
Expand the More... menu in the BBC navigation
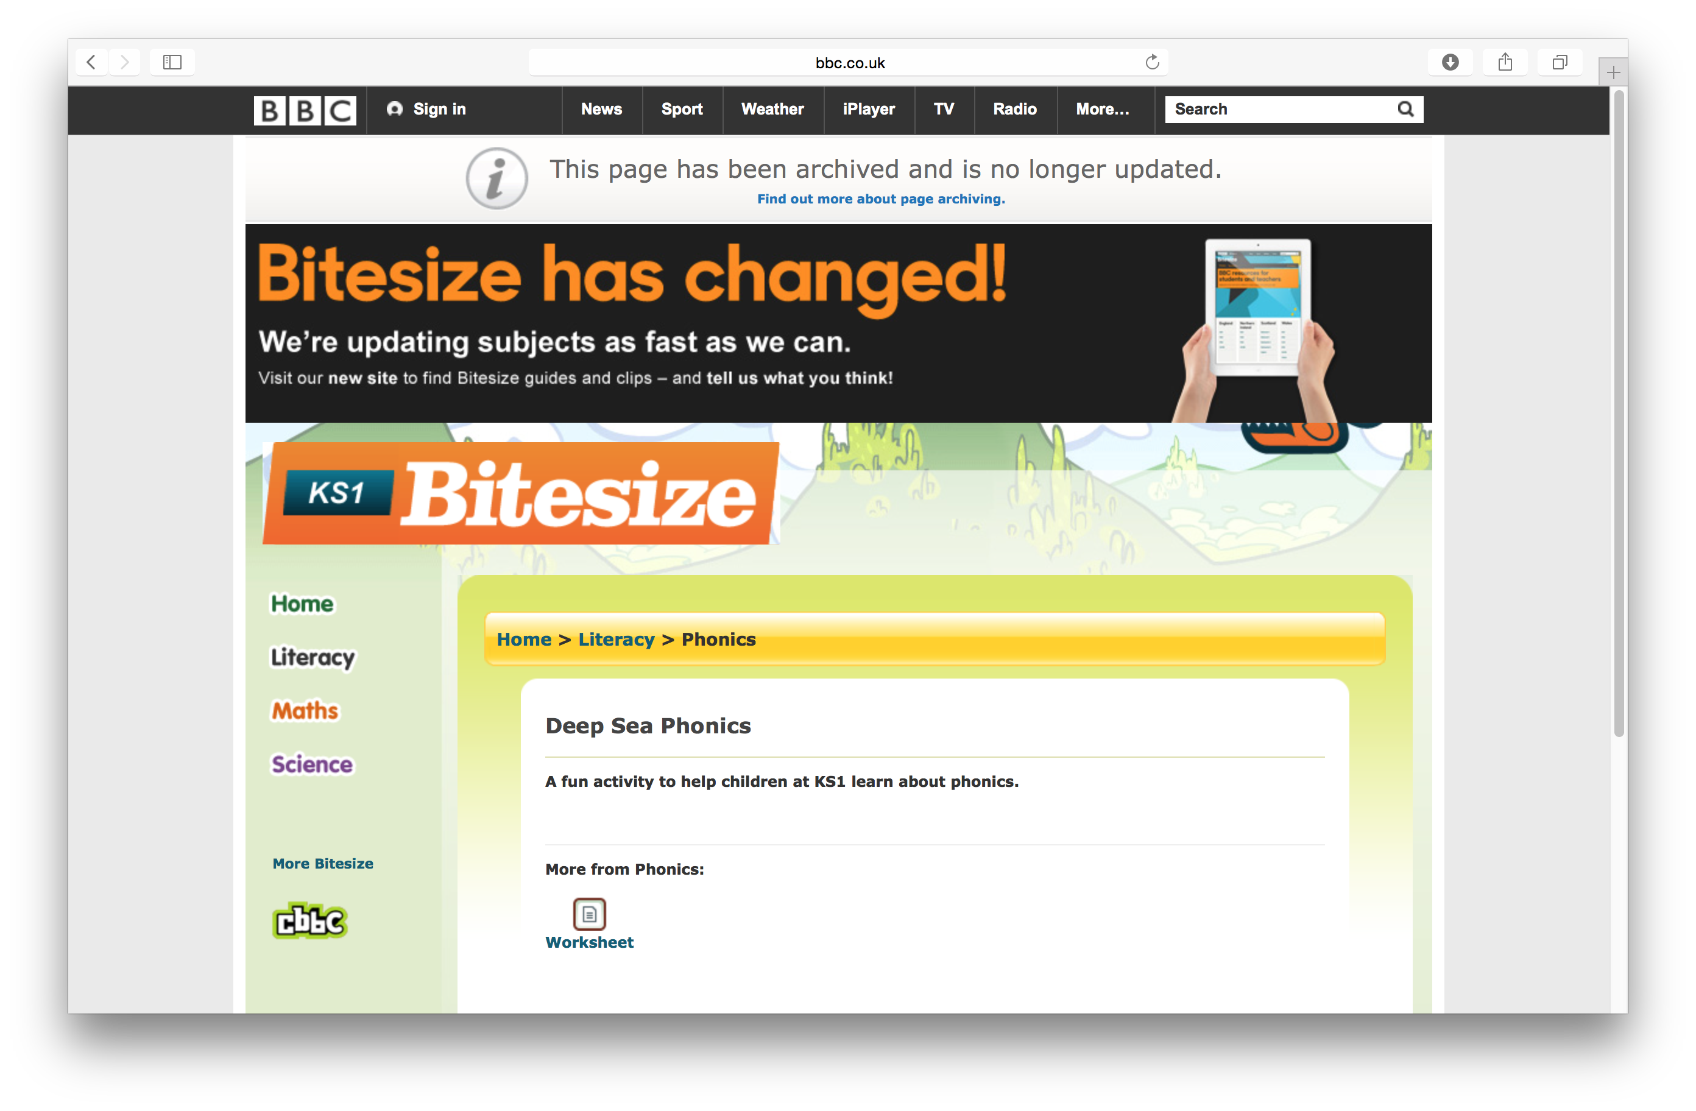[x=1101, y=109]
